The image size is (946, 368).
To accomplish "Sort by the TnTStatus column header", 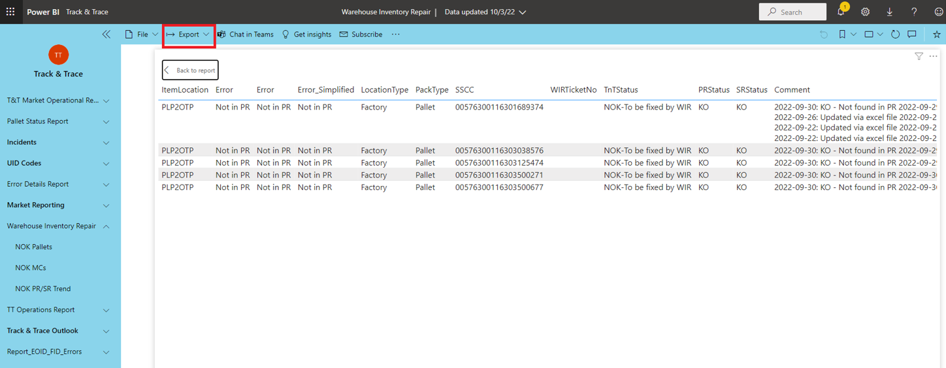I will click(x=621, y=90).
